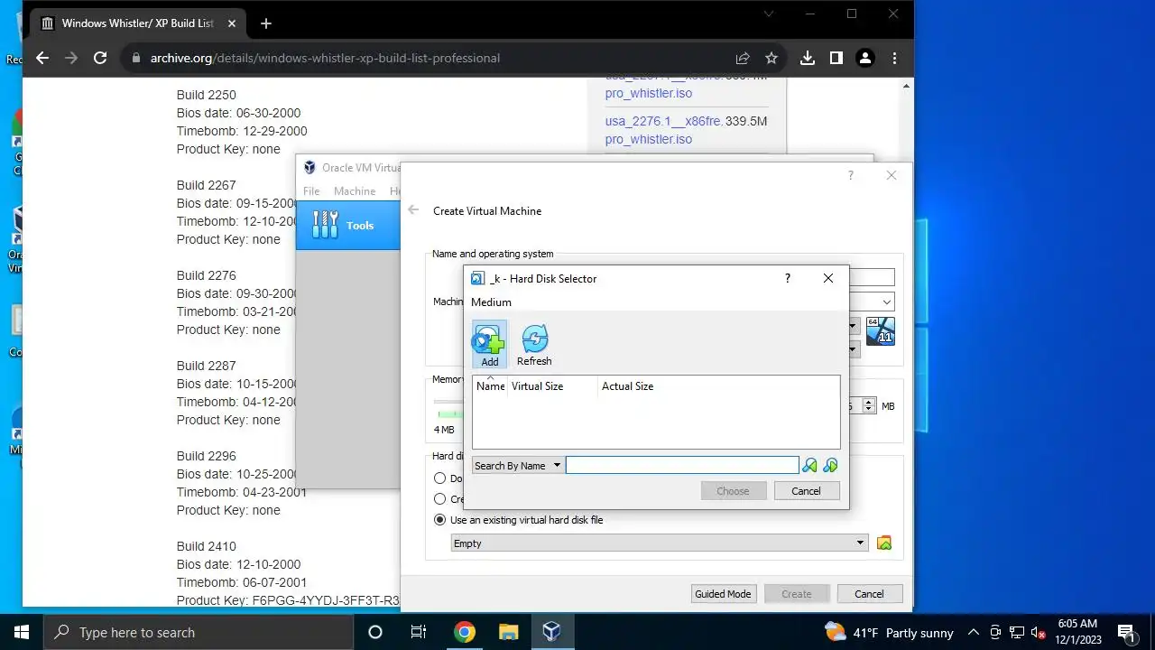Sort by the Actual Size column header

(x=627, y=386)
